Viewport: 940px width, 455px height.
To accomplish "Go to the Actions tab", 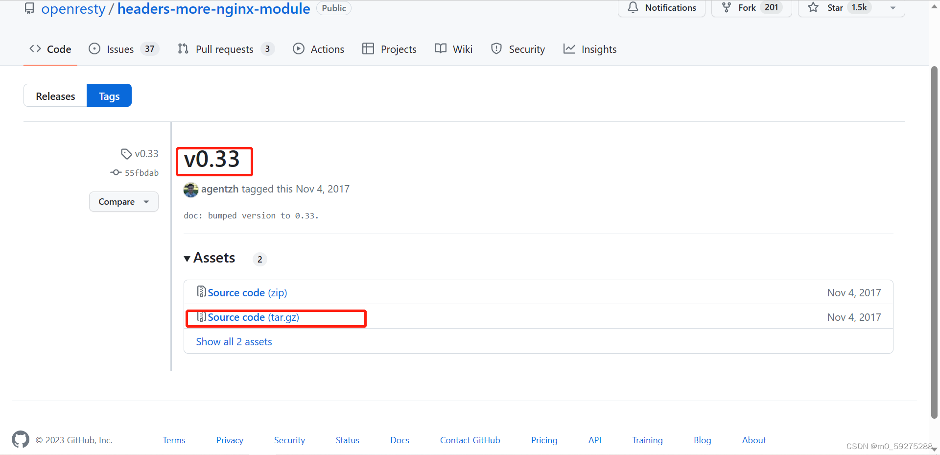I will pos(319,49).
